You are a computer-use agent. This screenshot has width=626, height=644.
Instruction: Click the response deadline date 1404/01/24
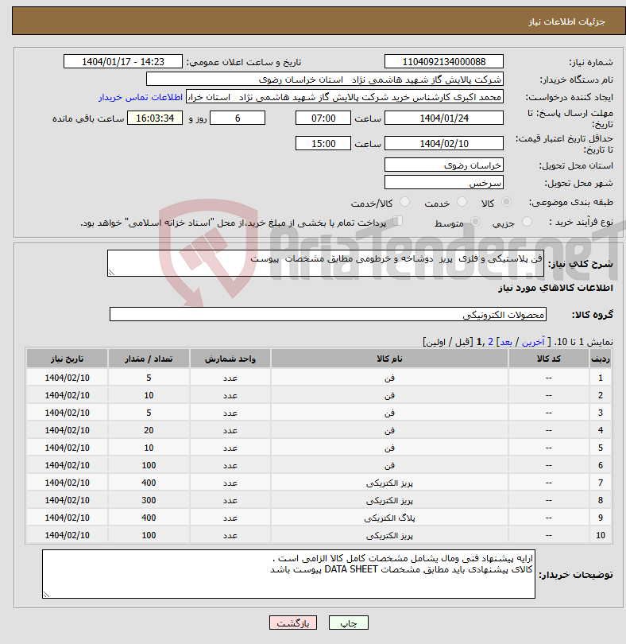coord(444,118)
